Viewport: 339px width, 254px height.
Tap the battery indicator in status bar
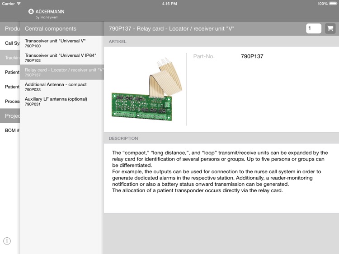333,4
